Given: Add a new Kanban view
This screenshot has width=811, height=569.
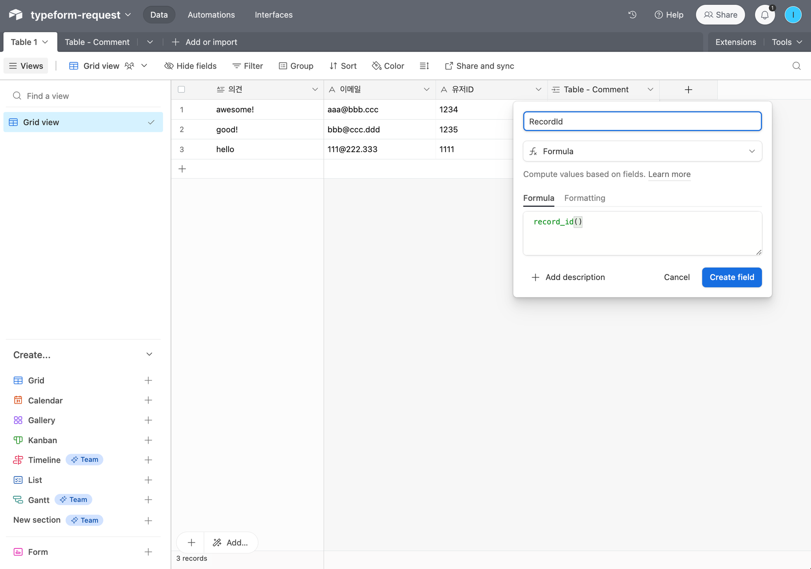Looking at the screenshot, I should point(148,440).
